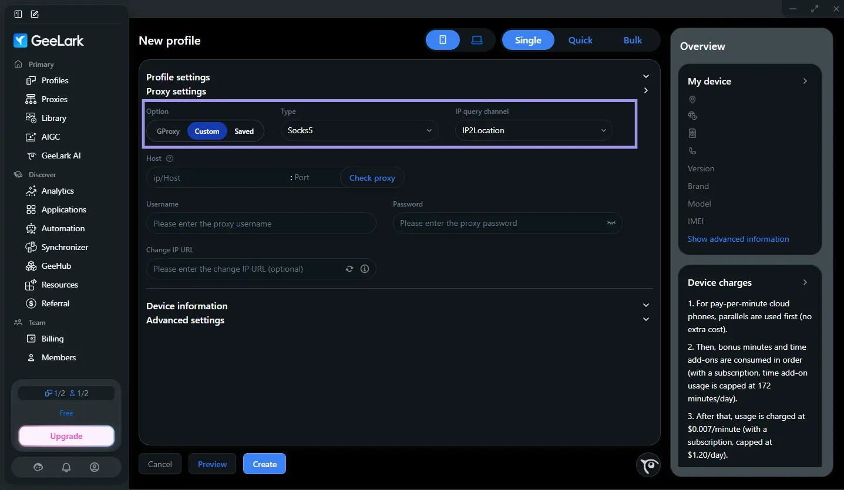Click the Check proxy button
Viewport: 844px width, 490px height.
[x=372, y=178]
